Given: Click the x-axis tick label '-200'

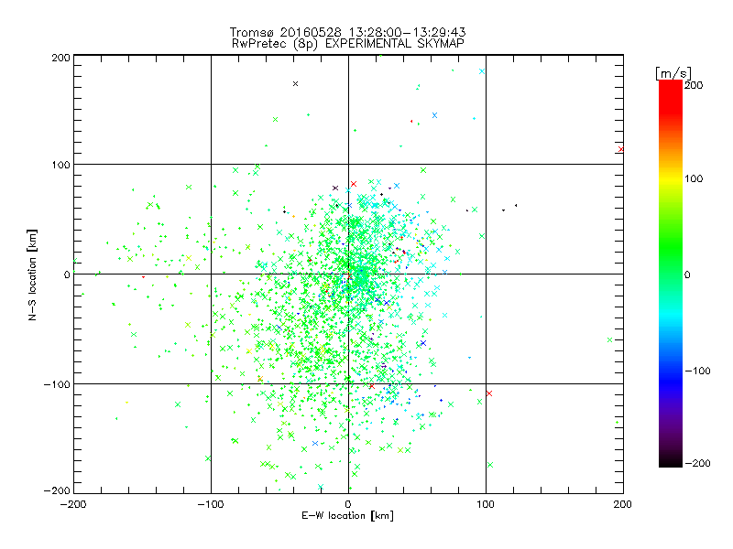Looking at the screenshot, I should [73, 504].
